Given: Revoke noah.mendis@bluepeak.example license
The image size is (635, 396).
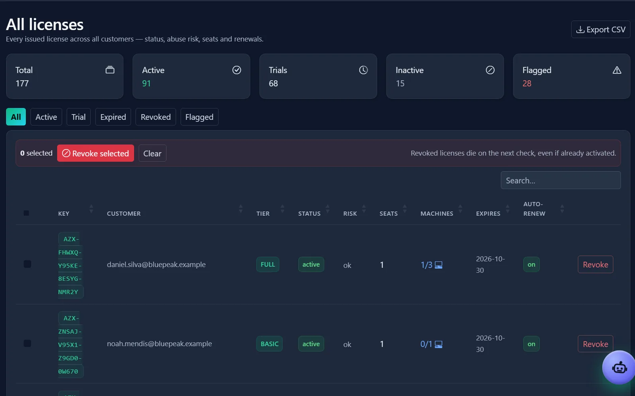Looking at the screenshot, I should (x=595, y=344).
